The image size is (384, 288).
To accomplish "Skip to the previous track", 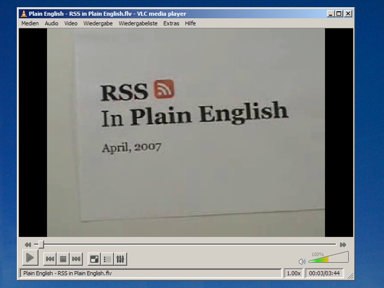I will point(50,259).
